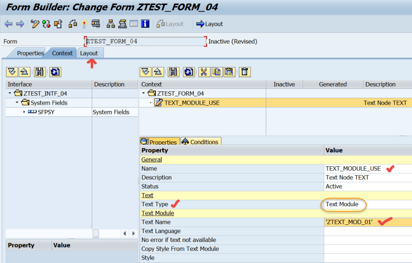Viewport: 412px width, 263px height.
Task: Click the paste icon in Context toolbar
Action: (229, 72)
